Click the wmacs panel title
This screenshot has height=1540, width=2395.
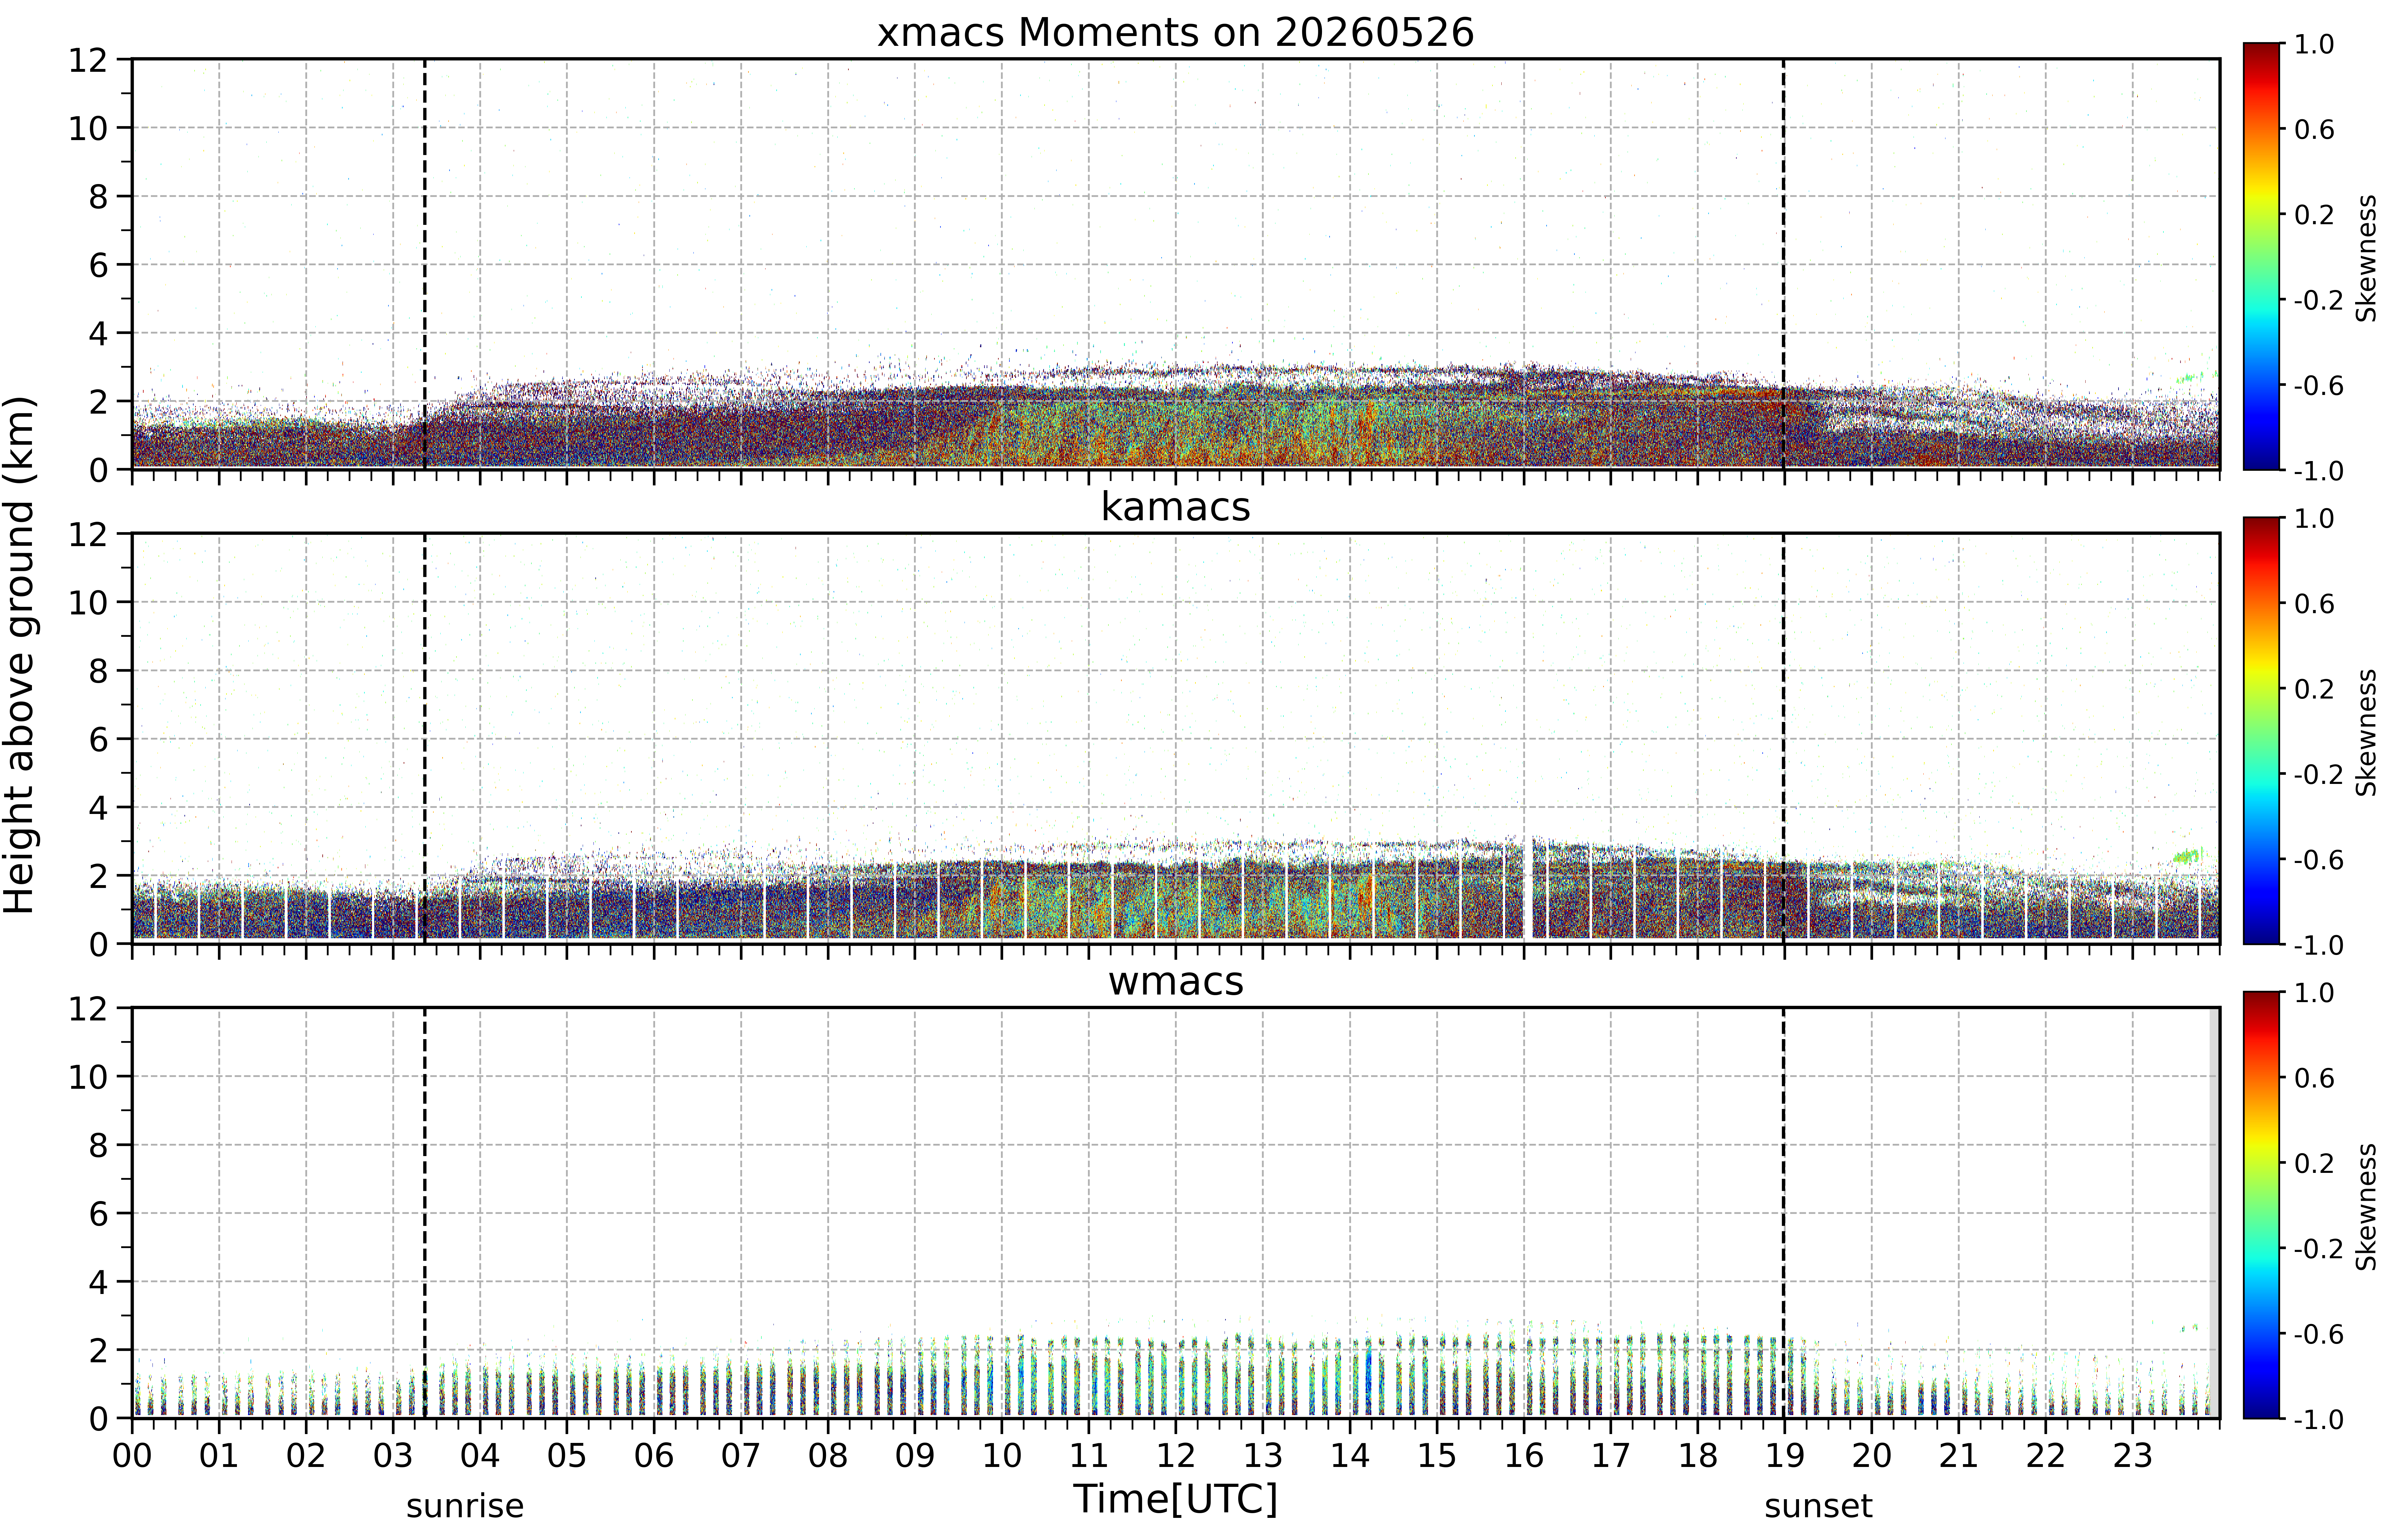(x=1176, y=981)
